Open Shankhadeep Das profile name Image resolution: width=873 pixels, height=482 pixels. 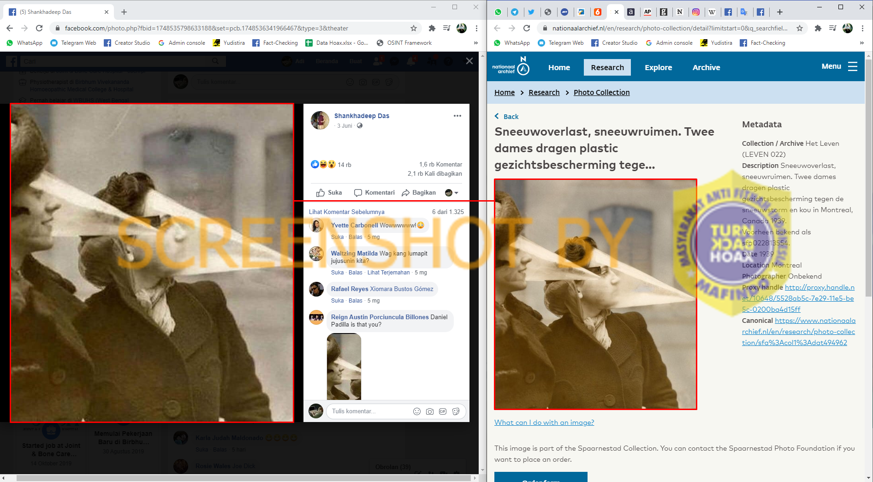click(362, 116)
